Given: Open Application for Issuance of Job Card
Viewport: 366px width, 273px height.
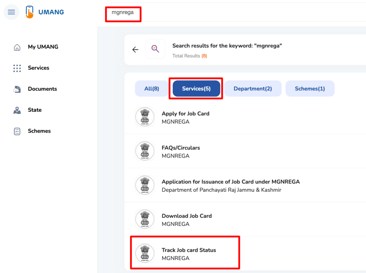Looking at the screenshot, I should [231, 182].
